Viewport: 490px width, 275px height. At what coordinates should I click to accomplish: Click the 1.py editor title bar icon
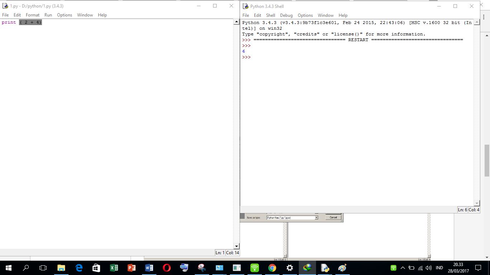pyautogui.click(x=5, y=6)
